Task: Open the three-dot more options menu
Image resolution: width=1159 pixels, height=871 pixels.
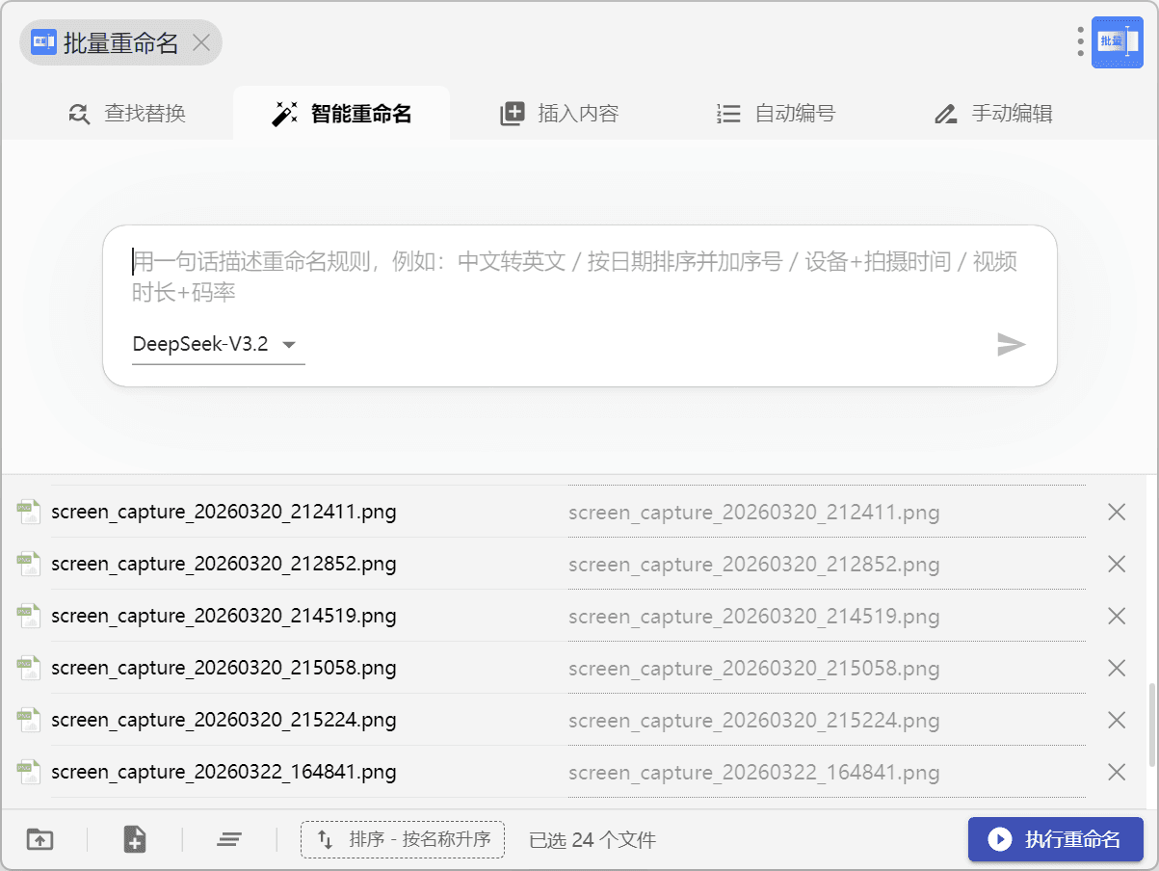Action: coord(1080,41)
